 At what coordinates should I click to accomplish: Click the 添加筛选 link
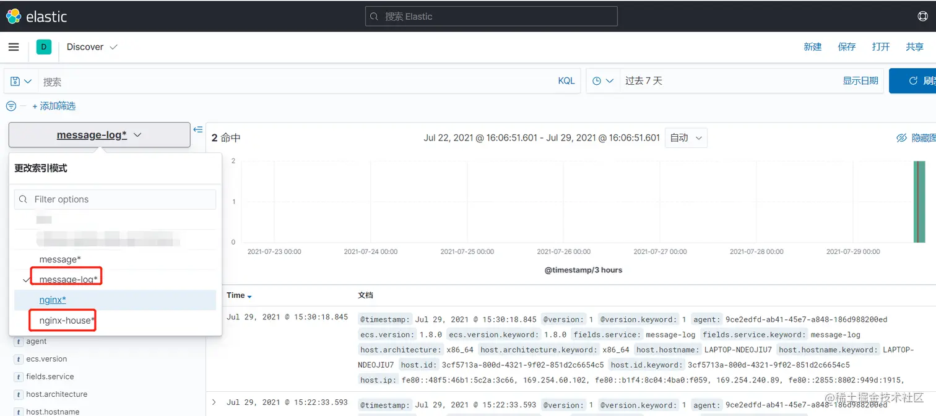(x=54, y=106)
